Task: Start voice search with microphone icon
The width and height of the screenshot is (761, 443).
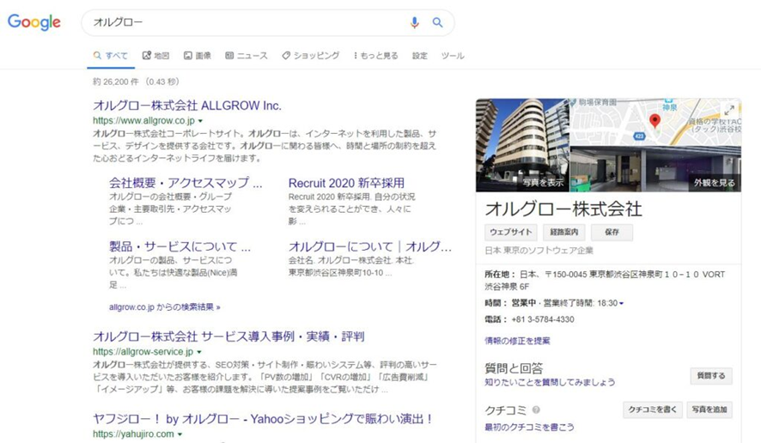Action: [x=414, y=22]
